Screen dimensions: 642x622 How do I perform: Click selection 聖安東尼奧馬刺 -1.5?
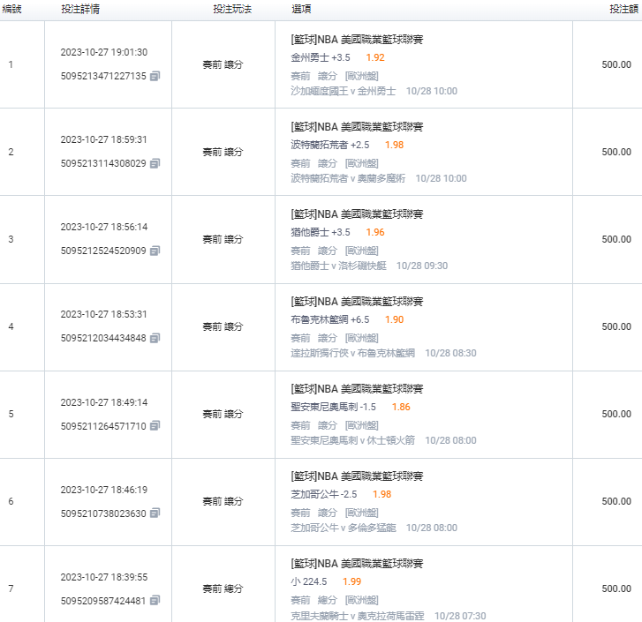pyautogui.click(x=333, y=407)
